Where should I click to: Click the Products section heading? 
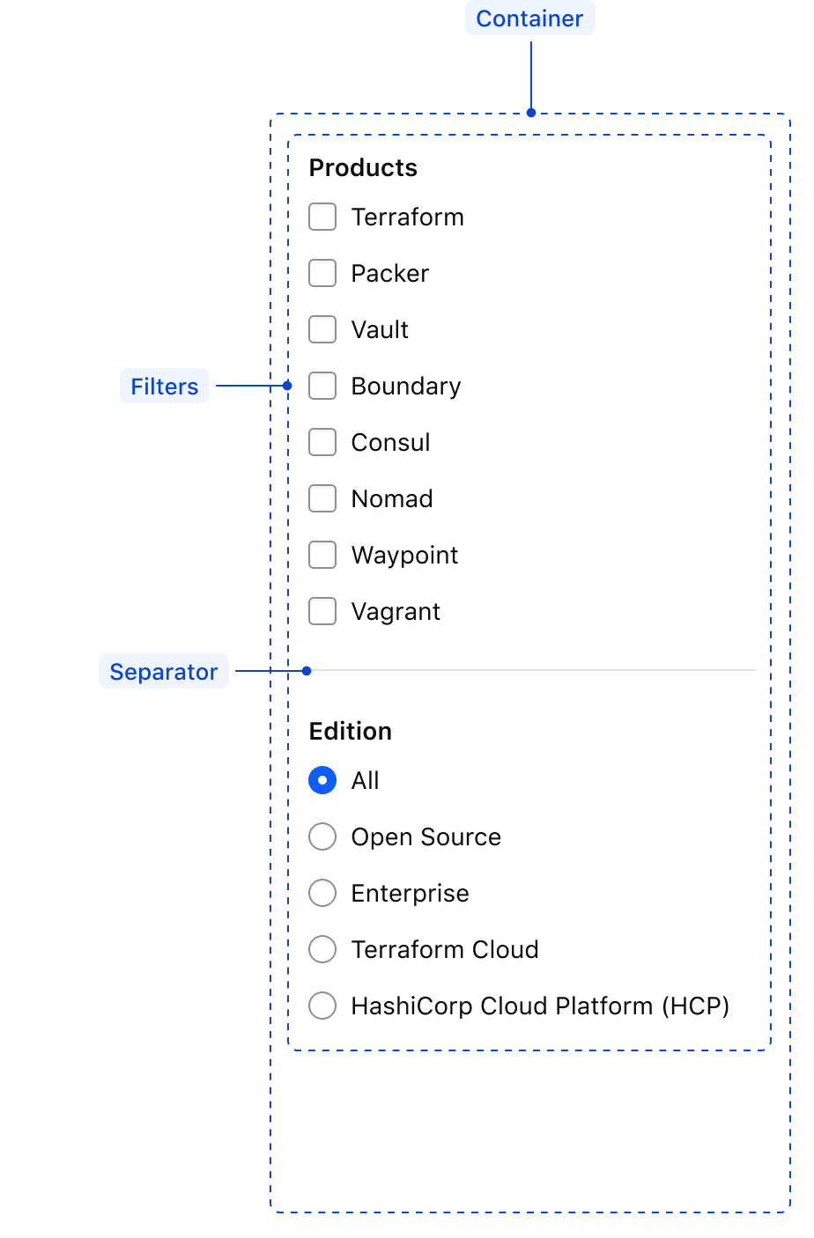click(x=363, y=167)
